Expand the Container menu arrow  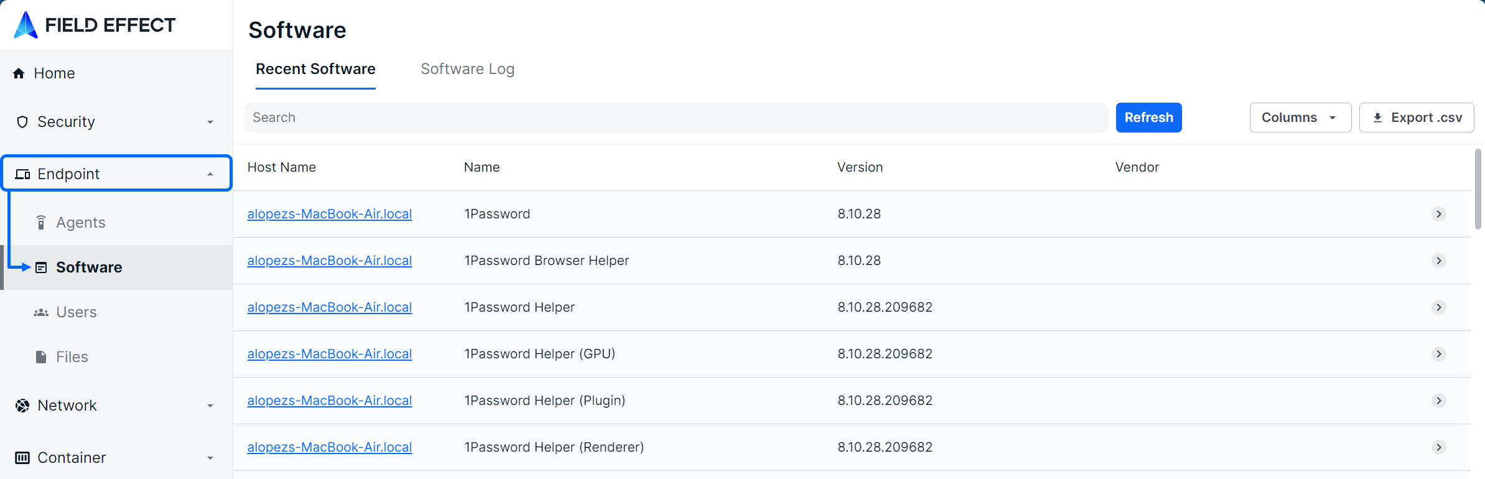pos(210,458)
